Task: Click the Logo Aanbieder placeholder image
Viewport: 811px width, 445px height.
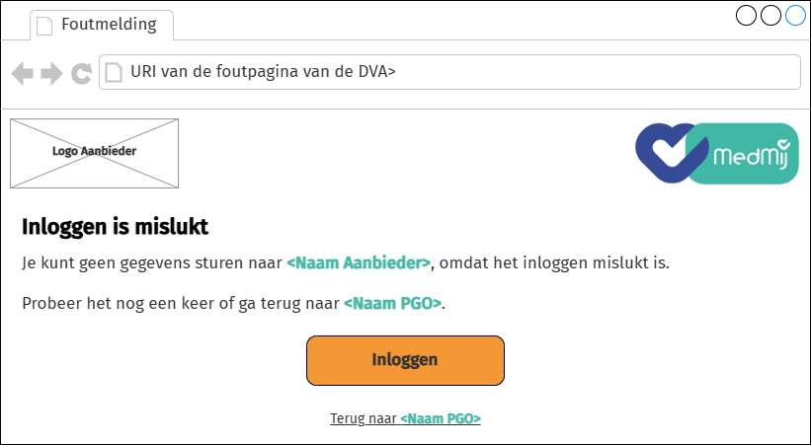Action: (x=94, y=152)
